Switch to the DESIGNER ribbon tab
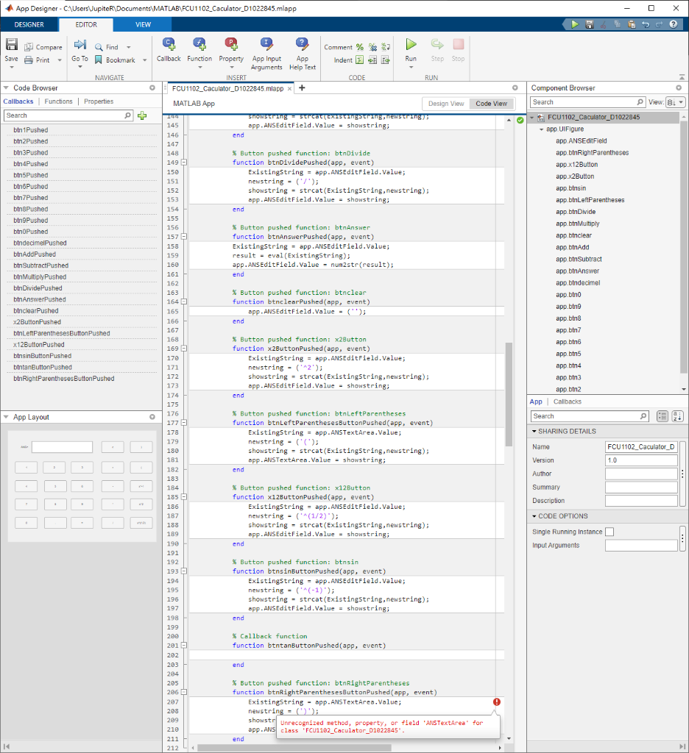The width and height of the screenshot is (689, 753). 29,24
